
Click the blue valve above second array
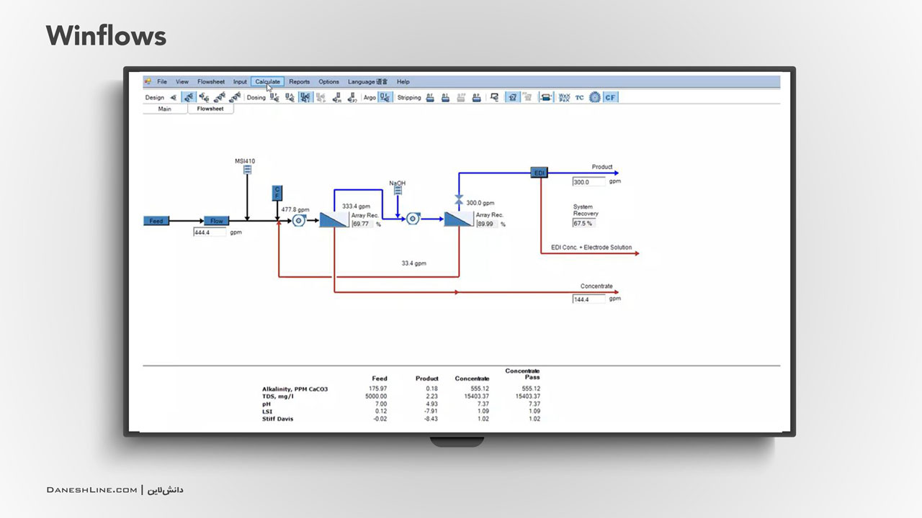click(x=458, y=199)
